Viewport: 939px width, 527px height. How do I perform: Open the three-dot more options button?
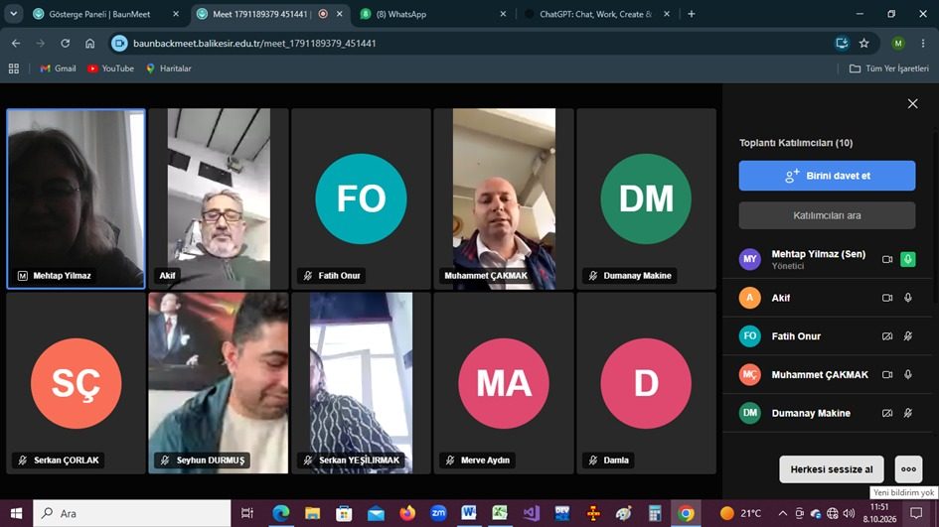point(908,469)
